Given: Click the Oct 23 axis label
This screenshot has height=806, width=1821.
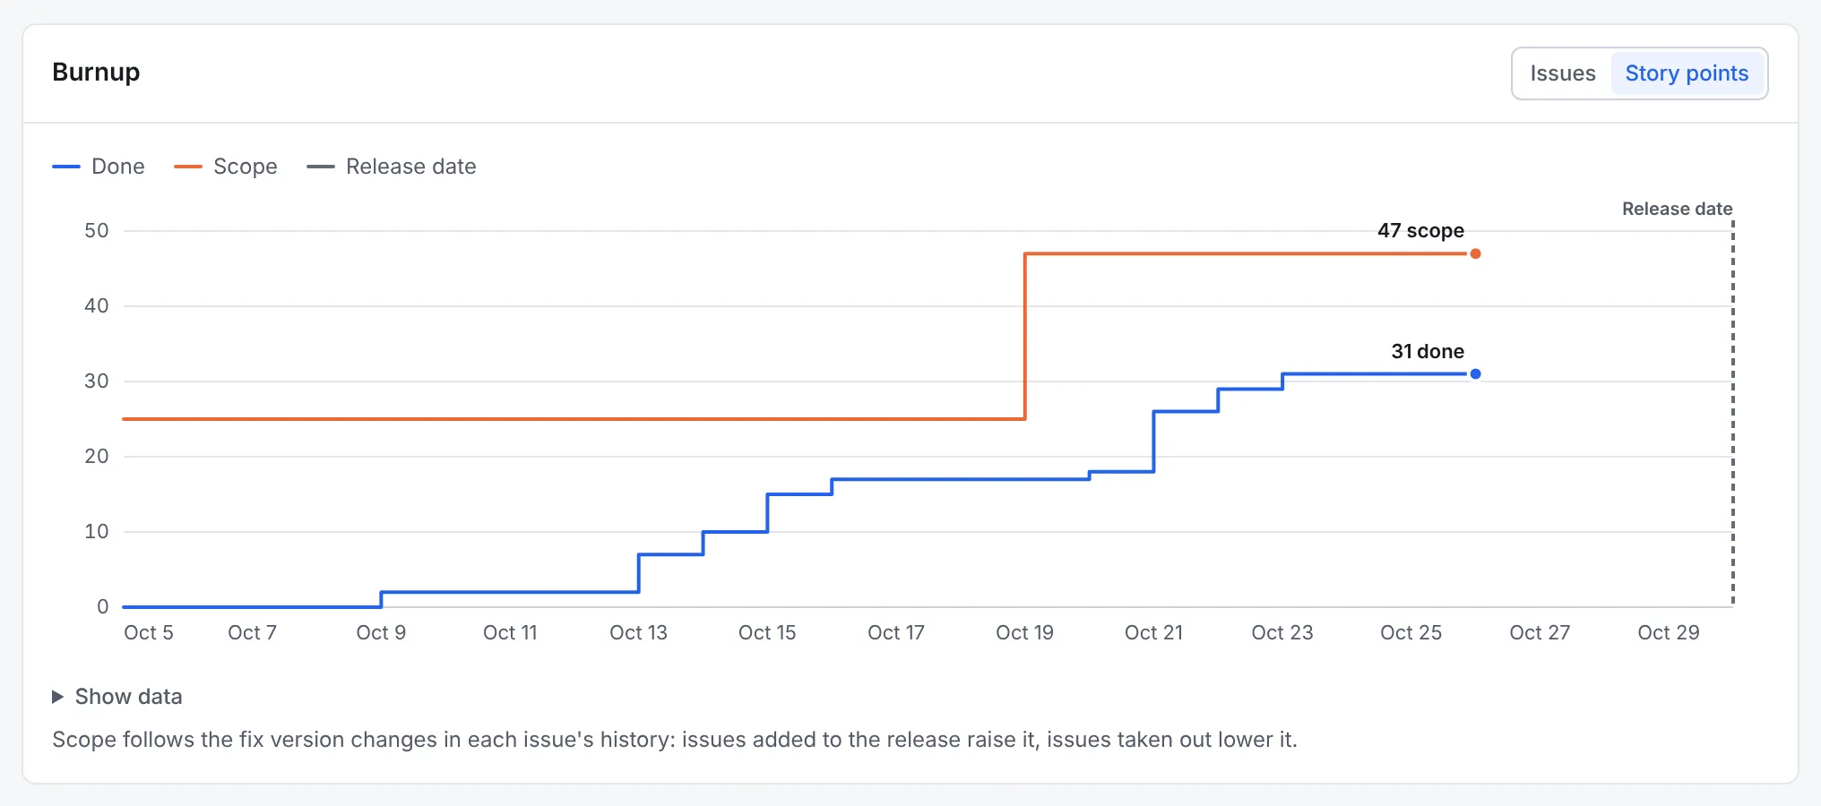Looking at the screenshot, I should [x=1282, y=632].
